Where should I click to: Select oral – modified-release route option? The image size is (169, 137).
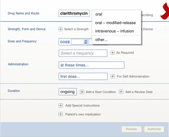pyautogui.click(x=115, y=23)
